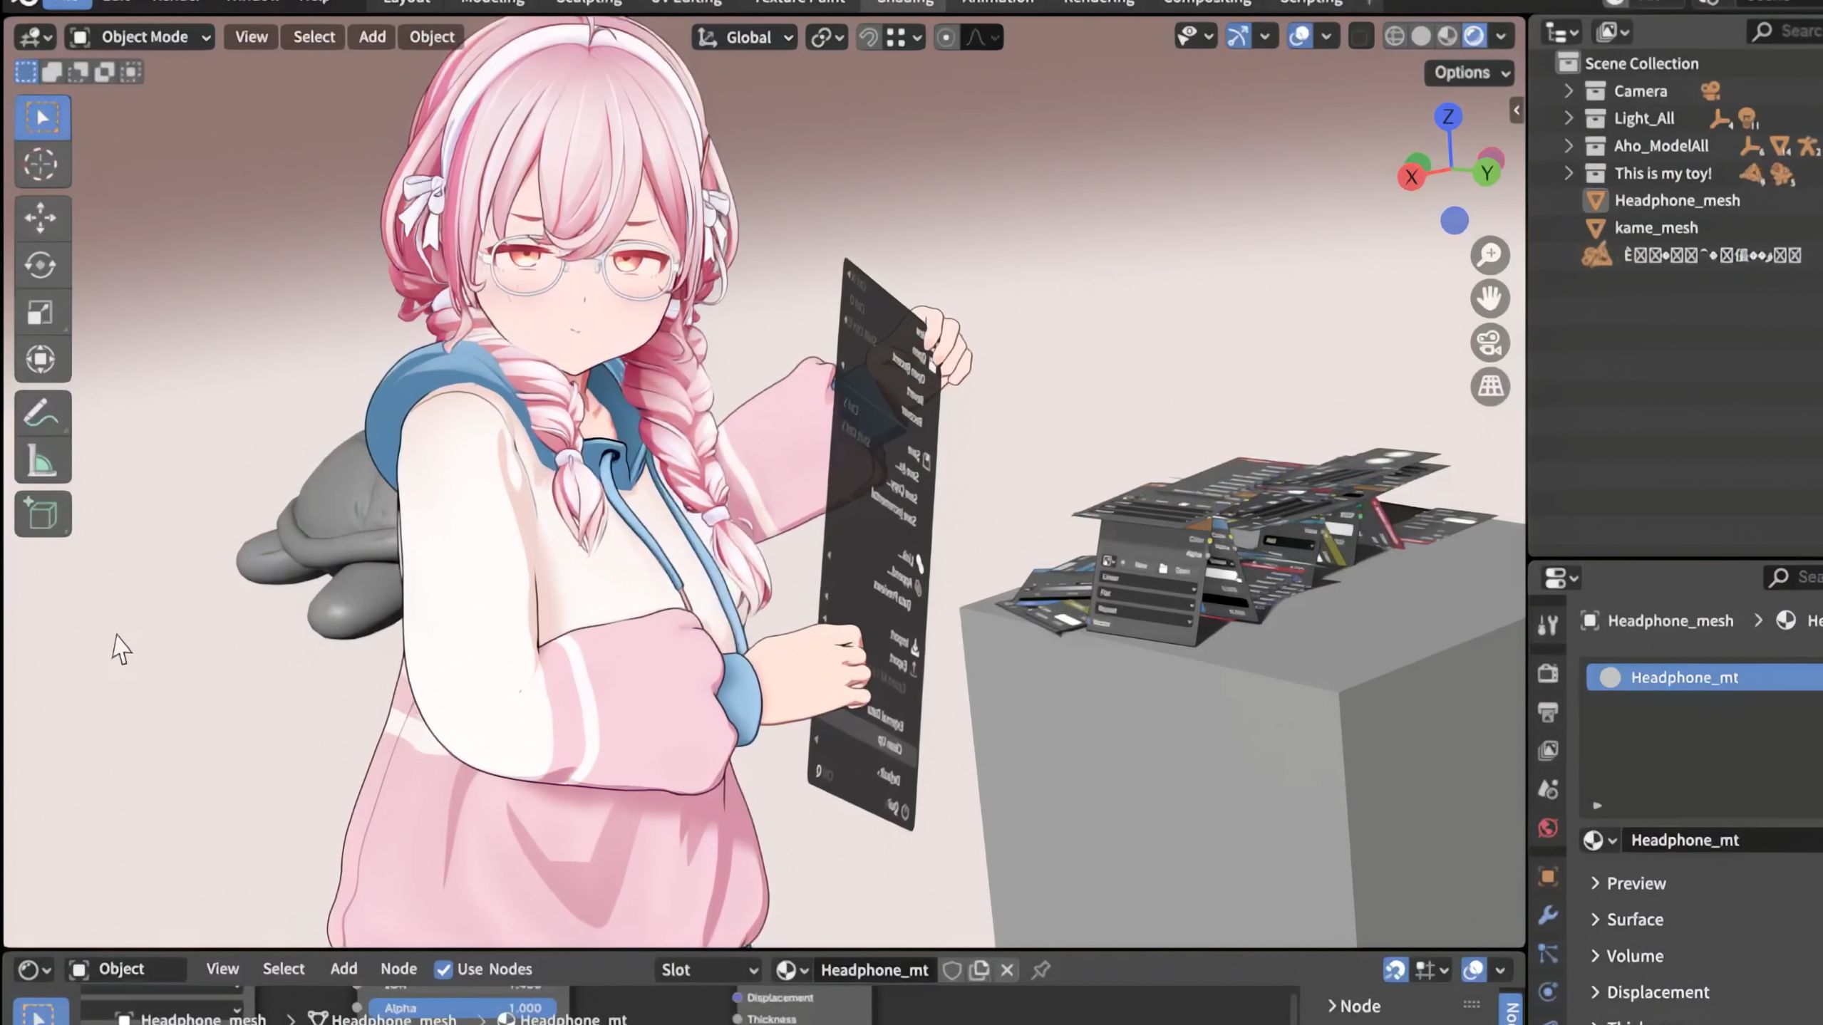Click the Toggle camera view icon
Image resolution: width=1823 pixels, height=1025 pixels.
[x=1489, y=343]
